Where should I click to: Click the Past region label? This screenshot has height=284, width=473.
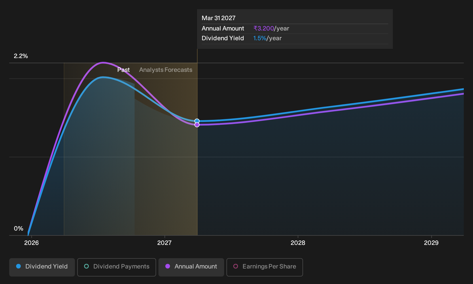coord(123,70)
